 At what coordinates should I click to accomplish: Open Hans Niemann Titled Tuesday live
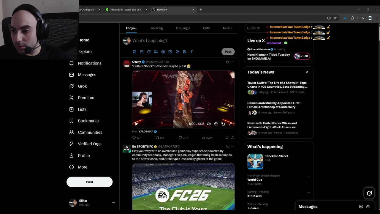(x=269, y=56)
